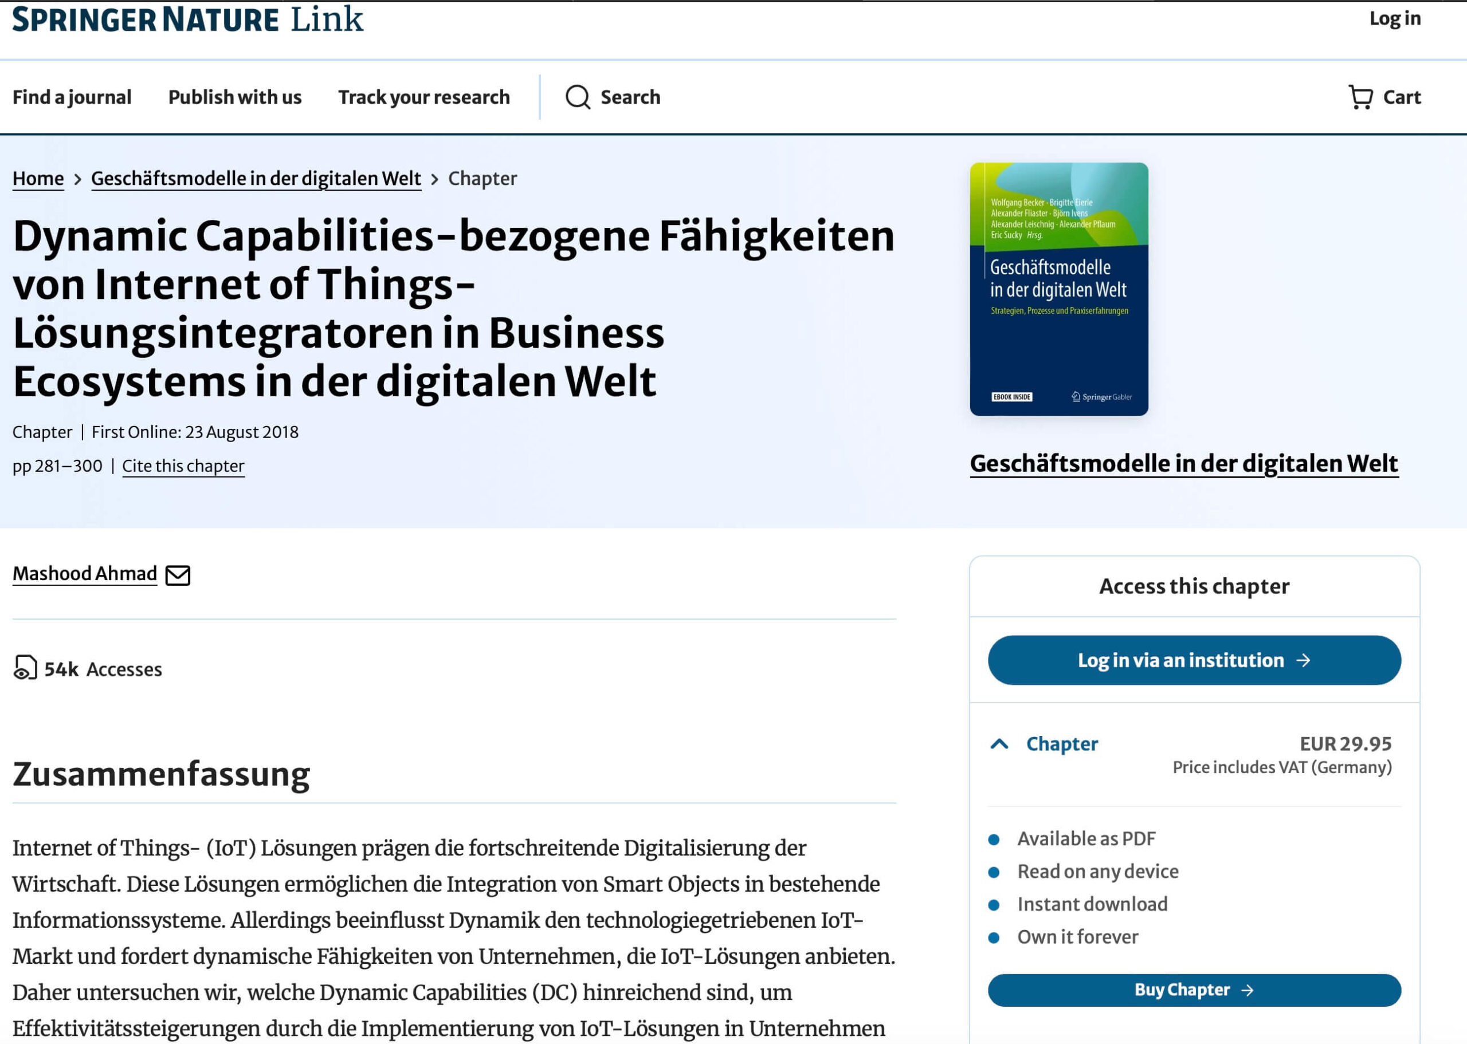Click Log in via an institution button
The image size is (1467, 1044).
[x=1194, y=660]
